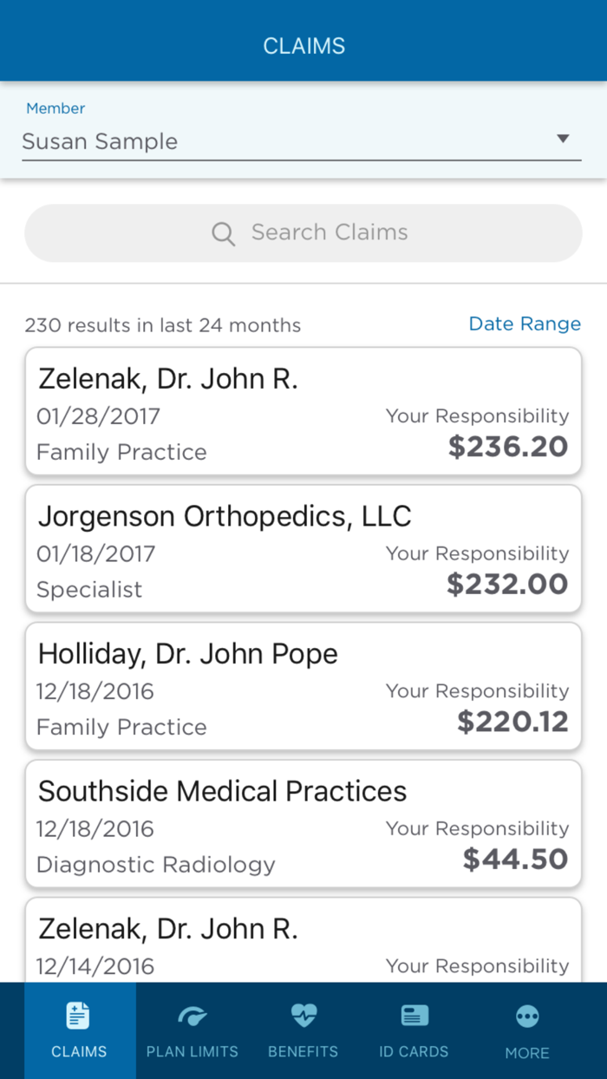
Task: Tap the dropdown caret beside Susan Sample
Action: (x=564, y=138)
